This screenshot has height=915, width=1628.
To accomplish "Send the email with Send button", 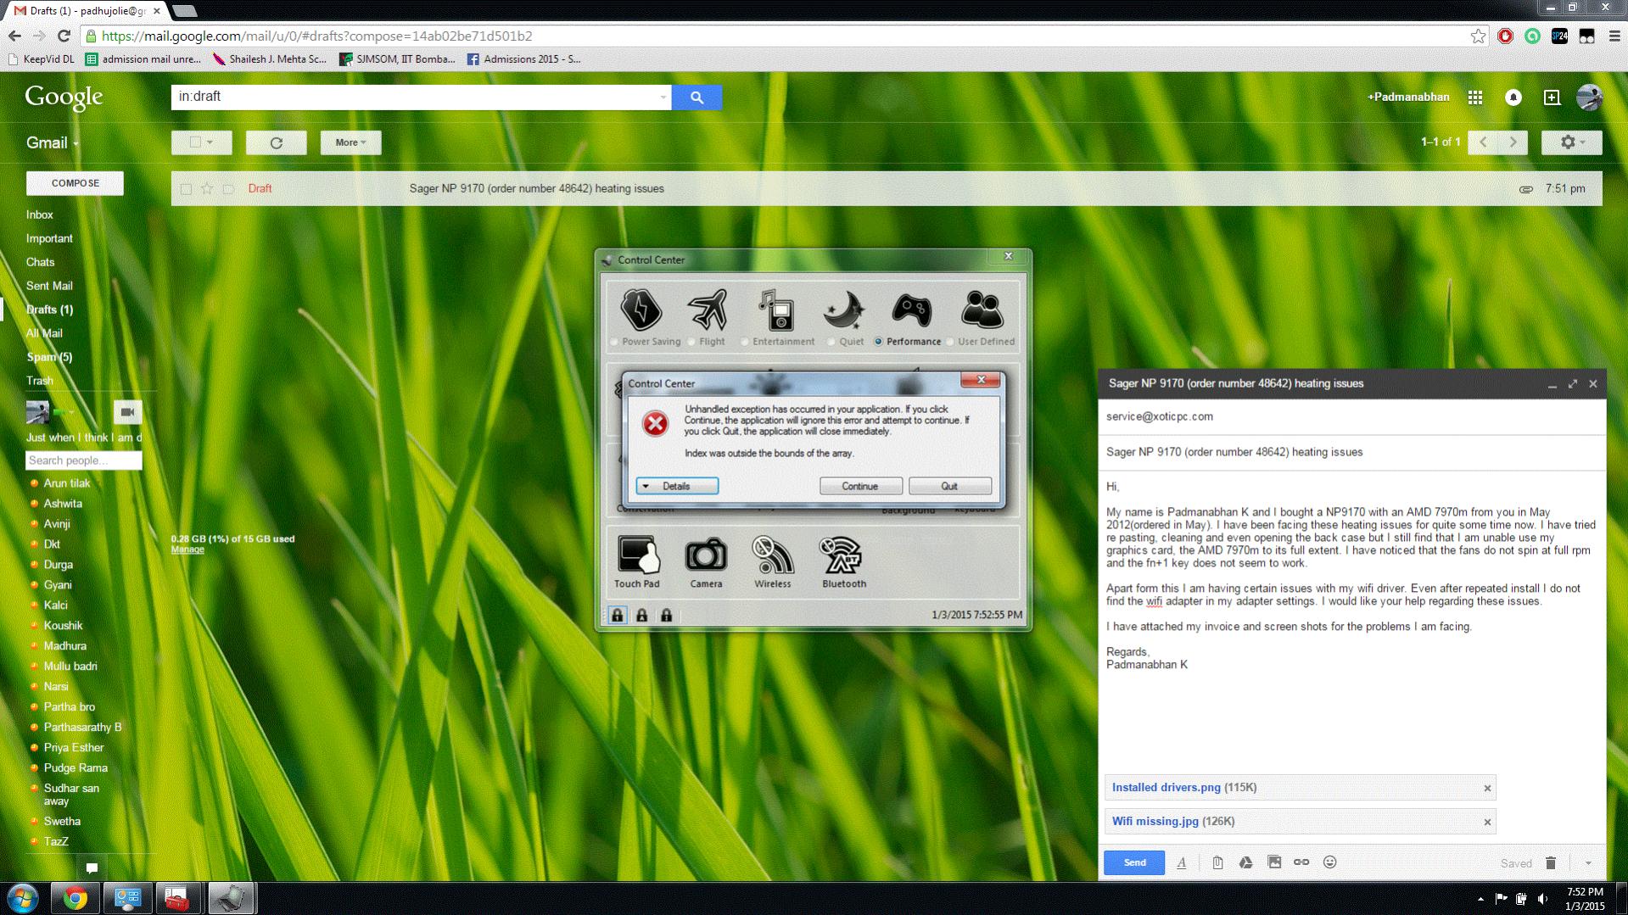I will 1134,862.
